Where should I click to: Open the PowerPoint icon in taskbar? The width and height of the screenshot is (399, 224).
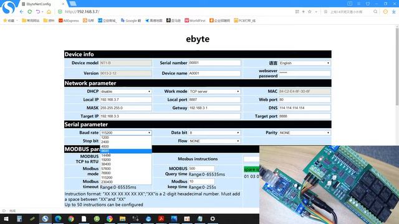187,218
